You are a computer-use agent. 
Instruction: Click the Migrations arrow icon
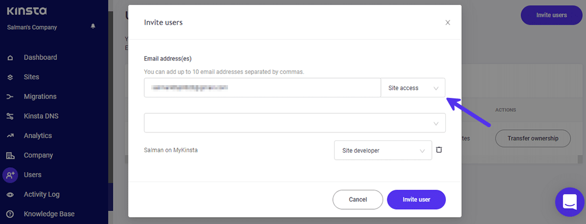pyautogui.click(x=10, y=97)
